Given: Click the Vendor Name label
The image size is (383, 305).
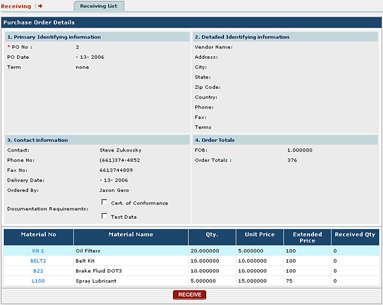Looking at the screenshot, I should [214, 47].
